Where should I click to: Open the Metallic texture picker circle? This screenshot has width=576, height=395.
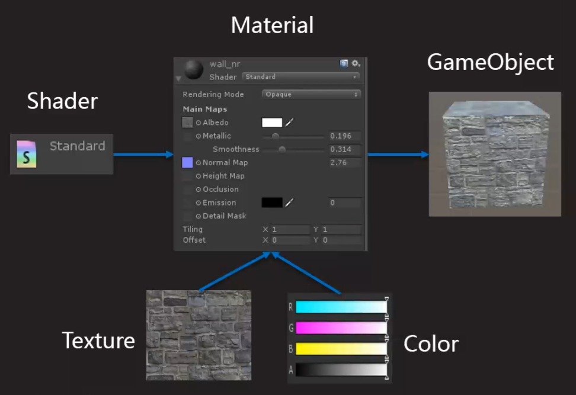pyautogui.click(x=199, y=136)
